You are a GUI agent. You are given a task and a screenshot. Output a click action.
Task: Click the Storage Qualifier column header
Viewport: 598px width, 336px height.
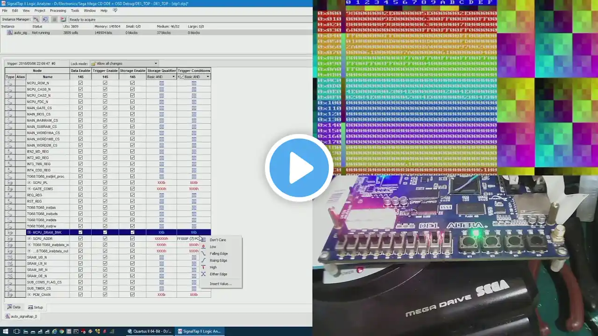(161, 70)
